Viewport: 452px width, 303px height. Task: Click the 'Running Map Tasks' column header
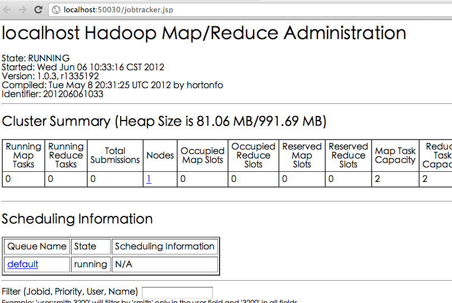(x=23, y=156)
